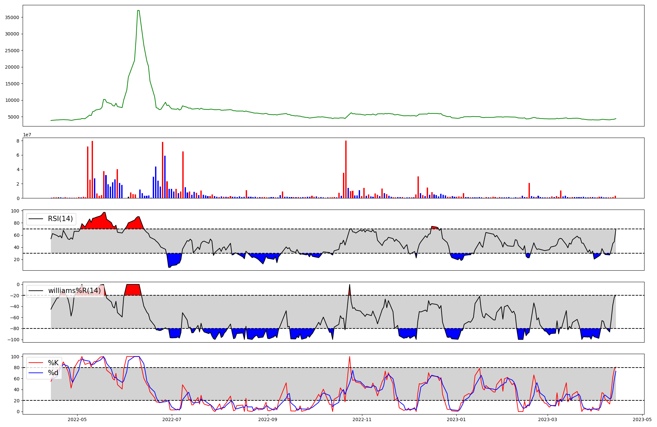
Task: Click the tallest red volume bar in late October 2022
Action: point(346,169)
